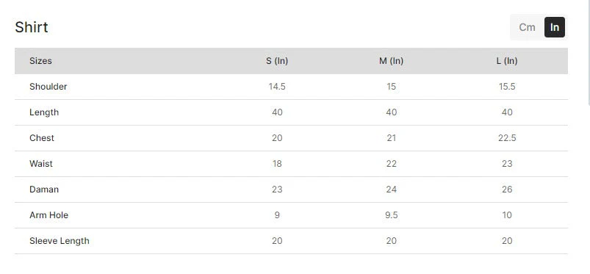The width and height of the screenshot is (590, 274).
Task: Click the 22.5 chest value for large
Action: point(507,138)
